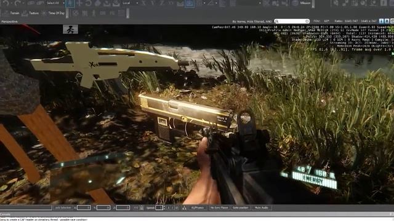Screen dimensions: 394x221
Task: Click the Z coordinate input field
Action: (123, 207)
